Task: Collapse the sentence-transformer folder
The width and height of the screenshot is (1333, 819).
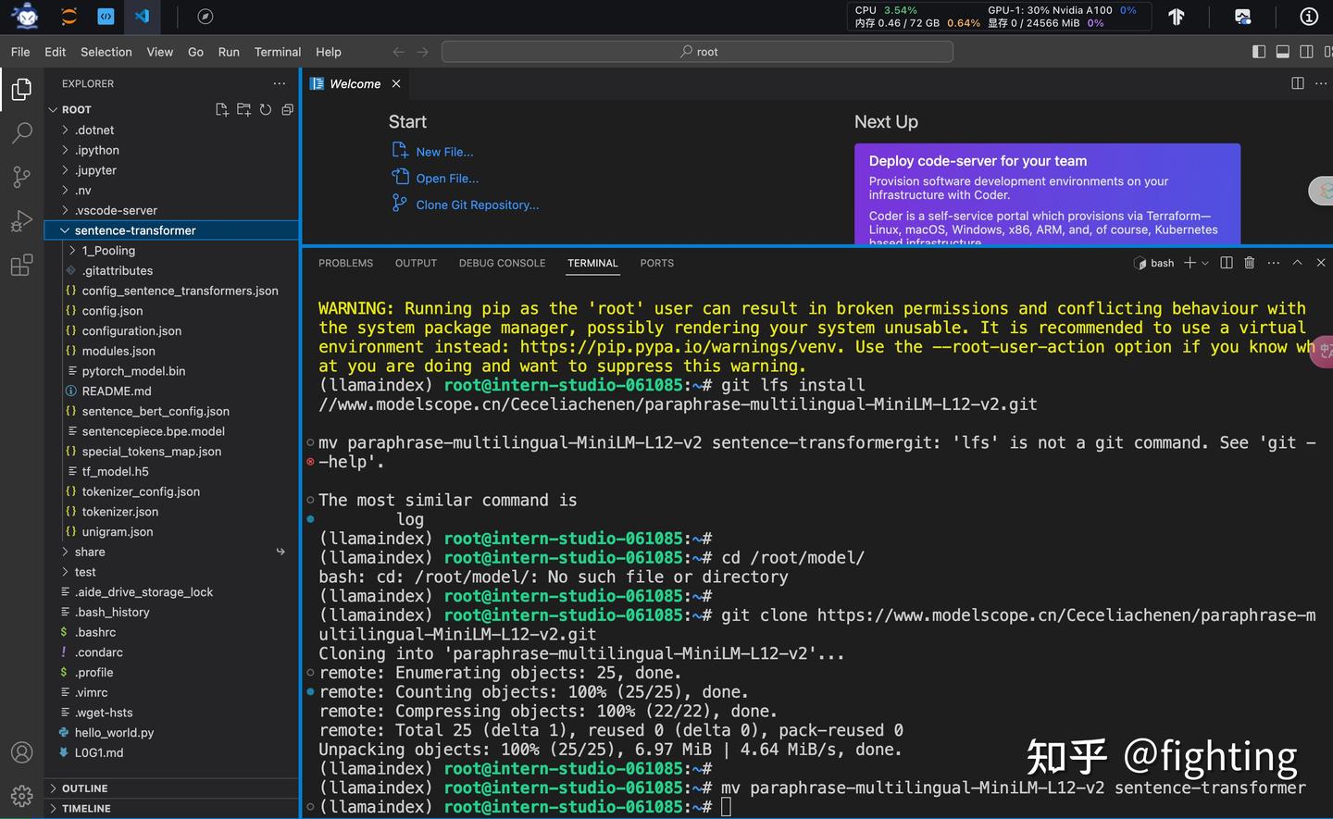Action: [x=171, y=230]
